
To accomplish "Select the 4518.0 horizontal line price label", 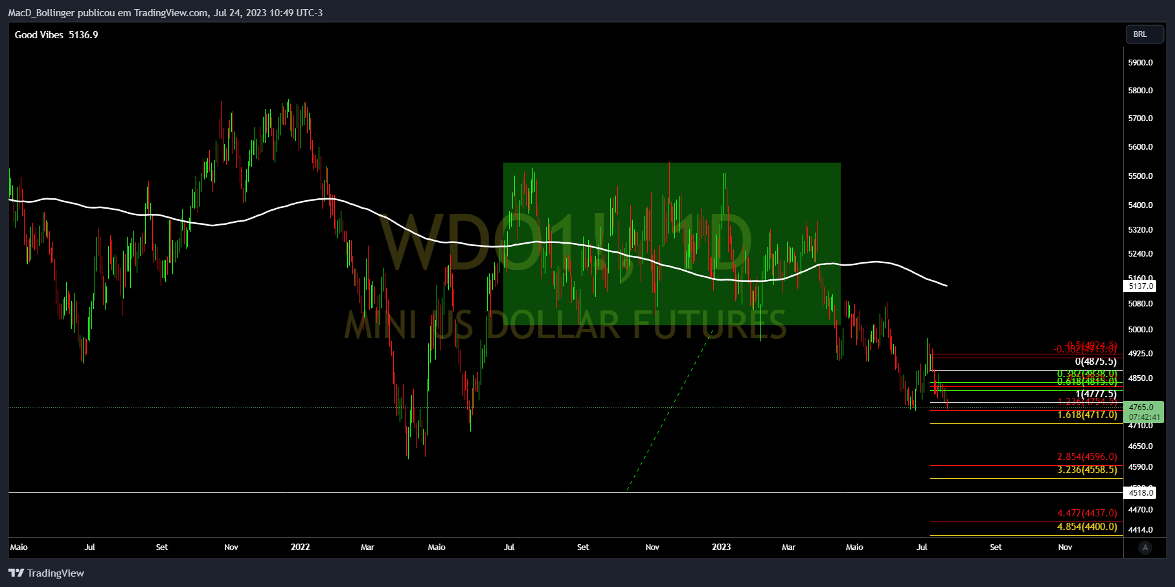I will coord(1141,492).
